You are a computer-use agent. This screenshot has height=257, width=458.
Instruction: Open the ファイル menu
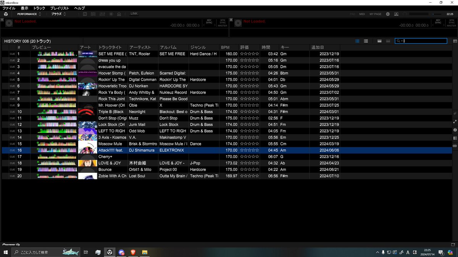coord(9,8)
